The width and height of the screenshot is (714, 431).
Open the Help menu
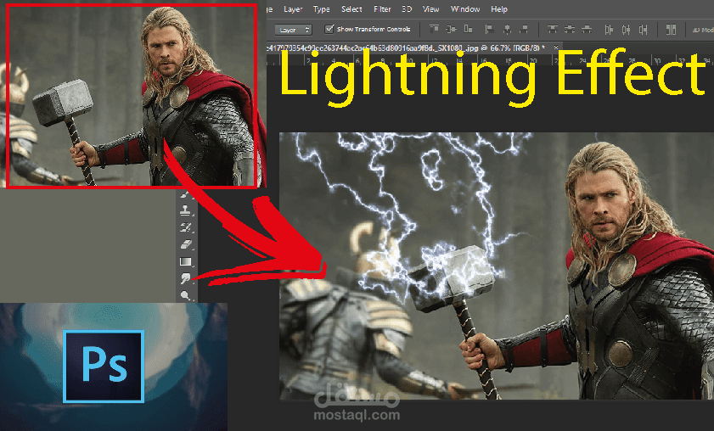pos(499,9)
